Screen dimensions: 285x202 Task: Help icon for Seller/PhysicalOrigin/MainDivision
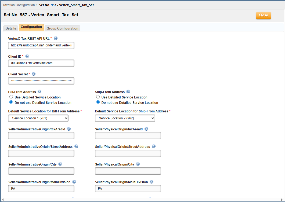(x=151, y=182)
